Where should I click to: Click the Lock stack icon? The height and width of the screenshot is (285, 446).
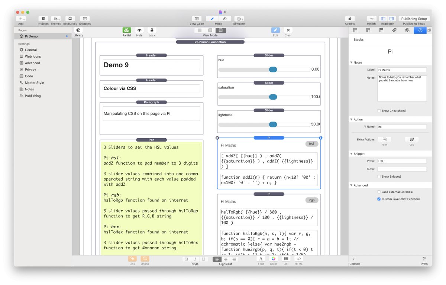click(x=152, y=30)
